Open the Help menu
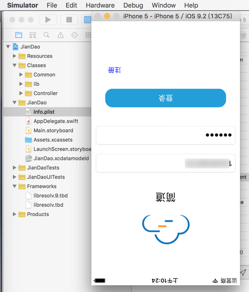The height and width of the screenshot is (292, 249). (x=191, y=5)
